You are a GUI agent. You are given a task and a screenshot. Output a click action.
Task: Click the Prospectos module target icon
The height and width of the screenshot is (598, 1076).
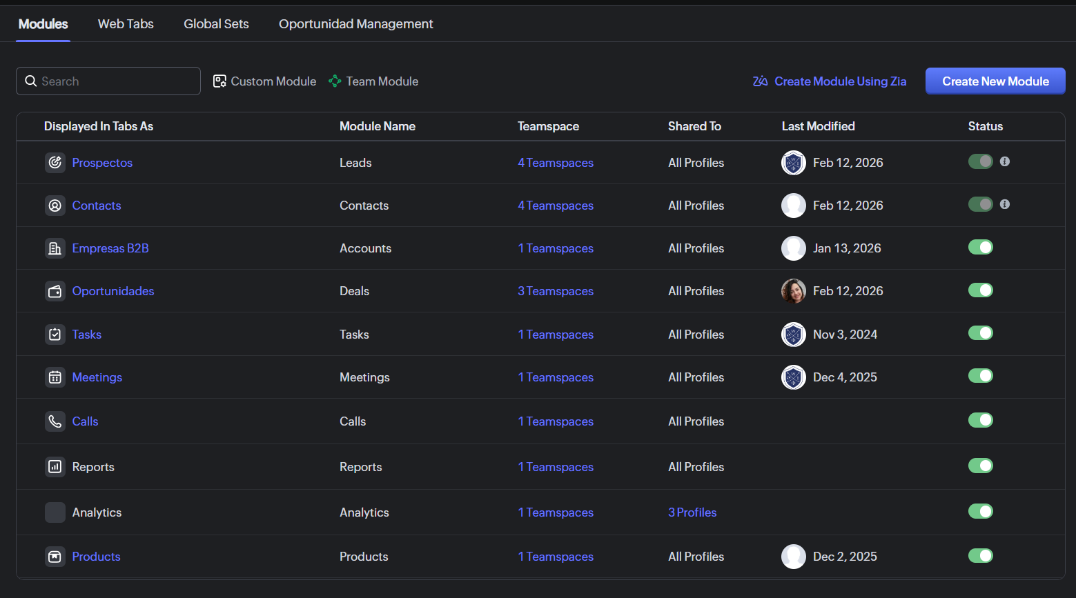coord(55,163)
